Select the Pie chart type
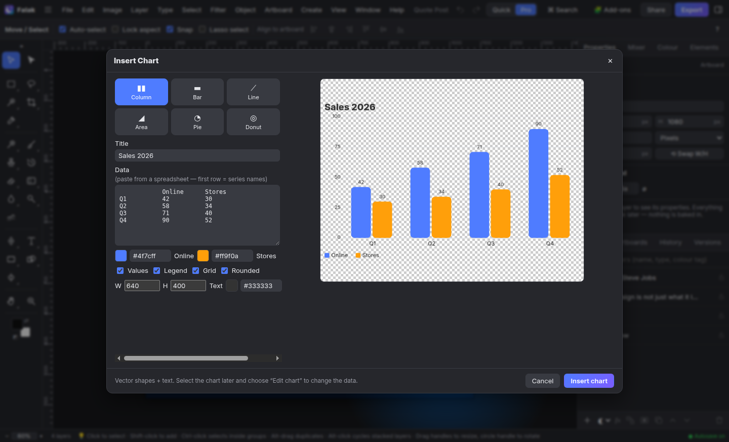The image size is (729, 442). (x=197, y=122)
